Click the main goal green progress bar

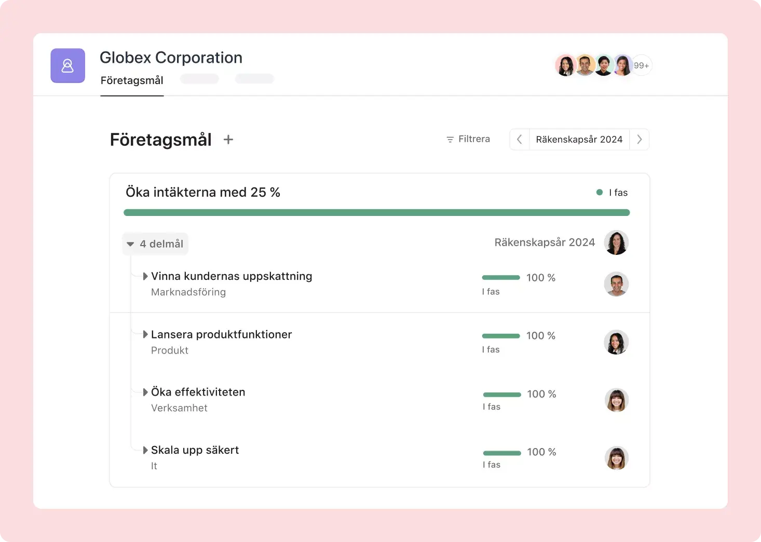point(377,212)
